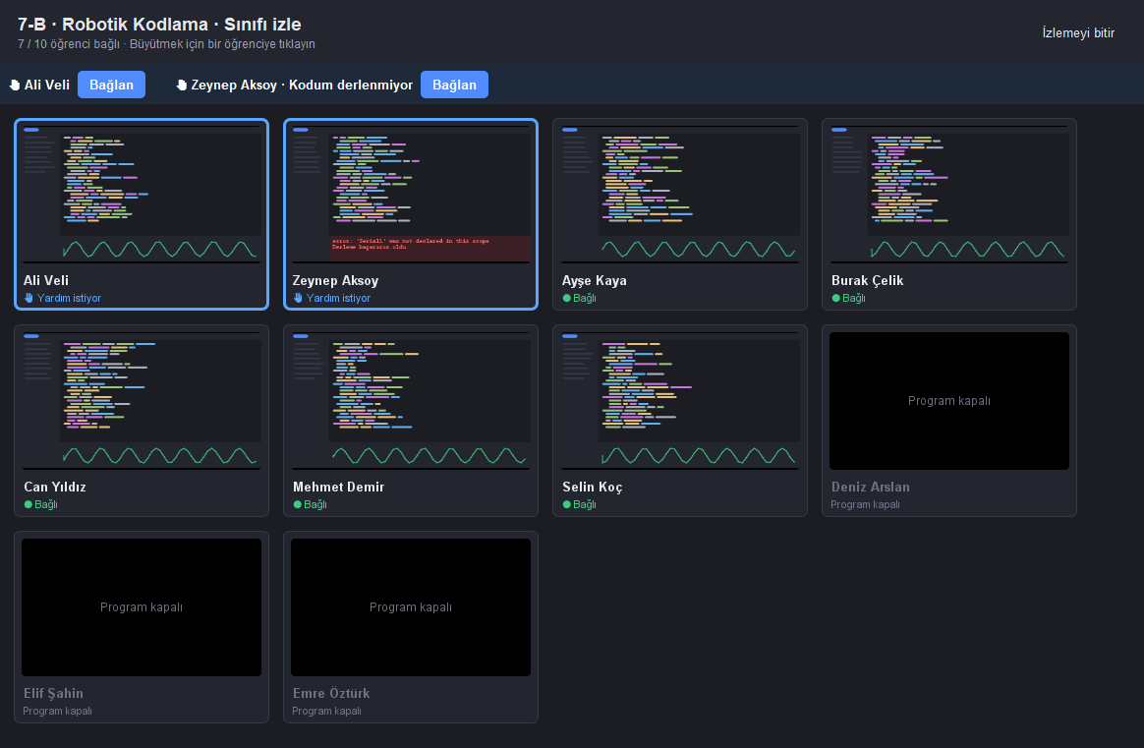Enlarge Ali Veli's screen thumbnail

click(x=142, y=194)
